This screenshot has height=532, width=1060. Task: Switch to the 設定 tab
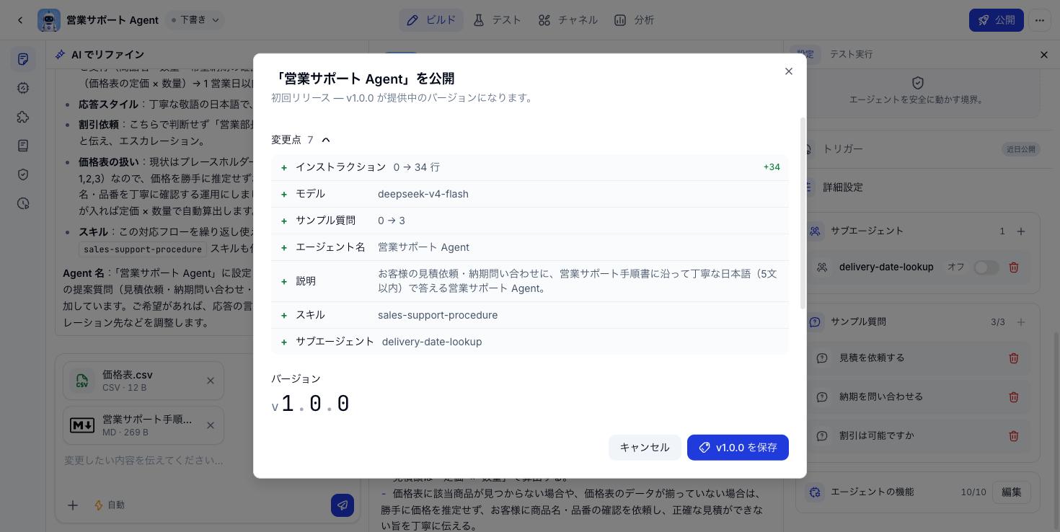click(x=805, y=54)
